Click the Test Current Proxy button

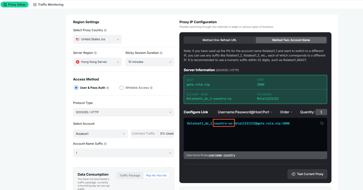pos(307,174)
